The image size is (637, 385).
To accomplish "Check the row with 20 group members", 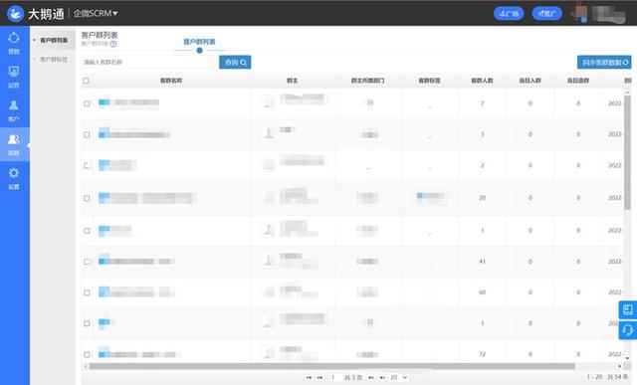I will point(87,198).
